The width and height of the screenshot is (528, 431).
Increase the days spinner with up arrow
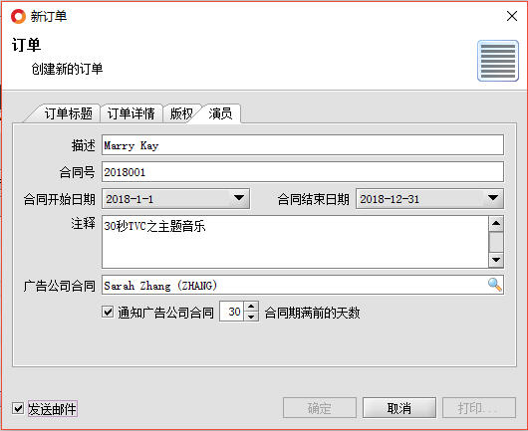tap(251, 307)
